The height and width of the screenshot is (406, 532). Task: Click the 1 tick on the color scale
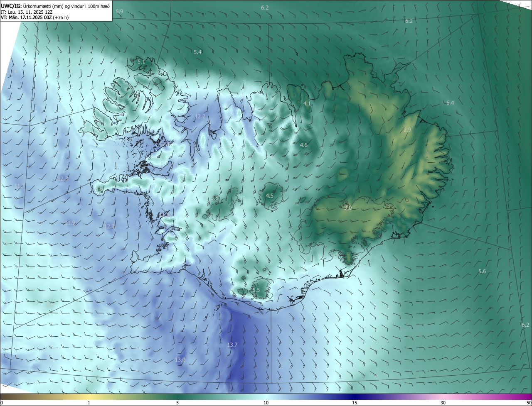tap(89, 403)
